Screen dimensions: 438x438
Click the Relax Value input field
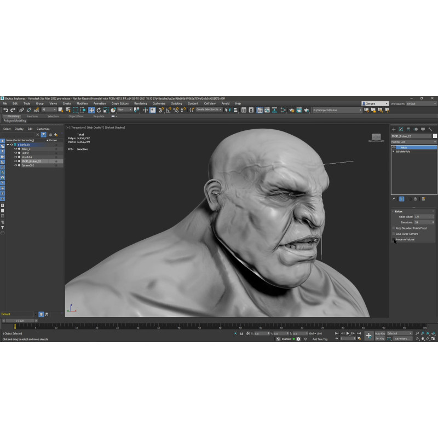coord(423,217)
